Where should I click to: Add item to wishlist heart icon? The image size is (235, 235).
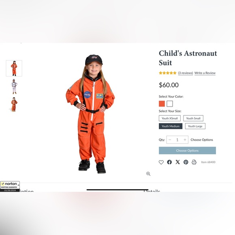161,162
